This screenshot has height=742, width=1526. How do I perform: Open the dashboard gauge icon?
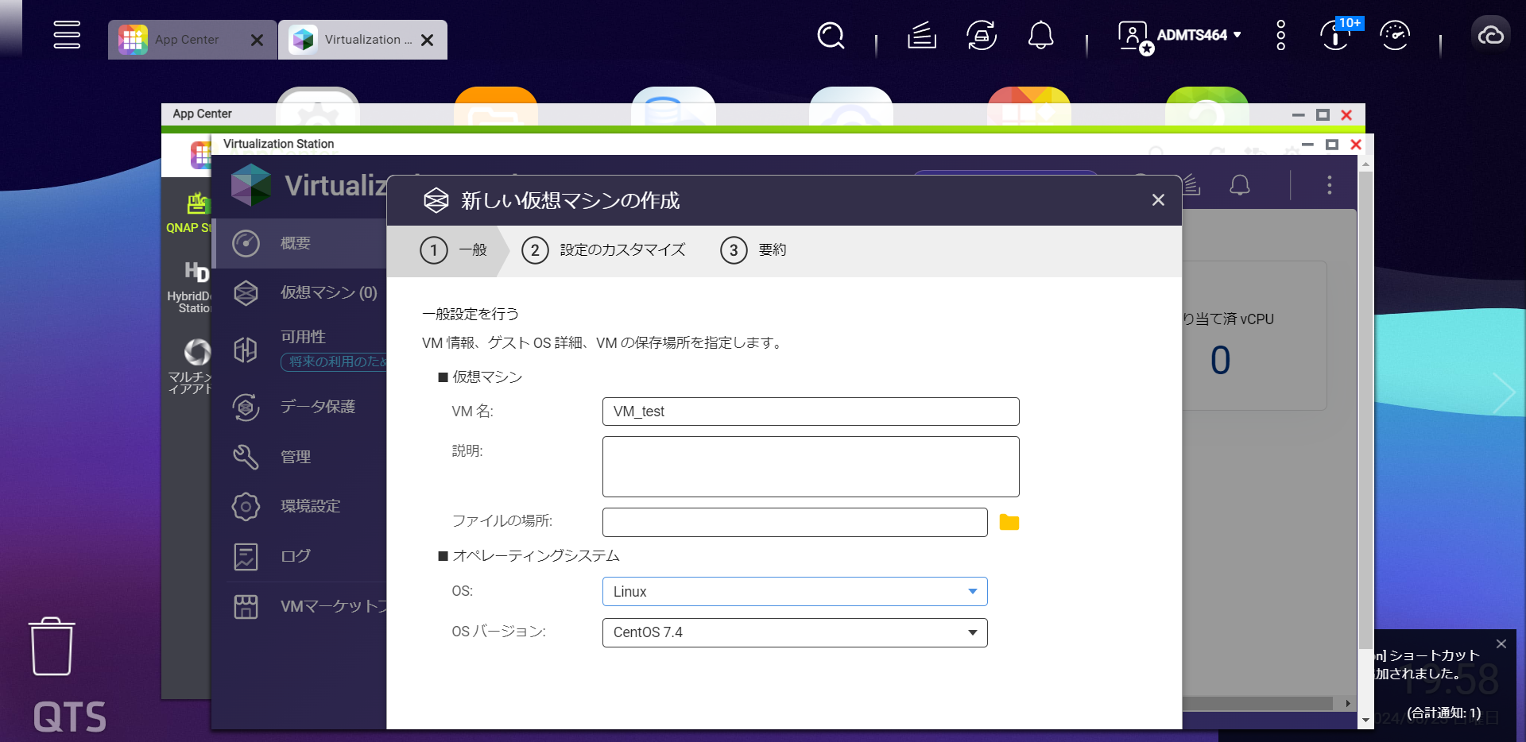point(1395,36)
